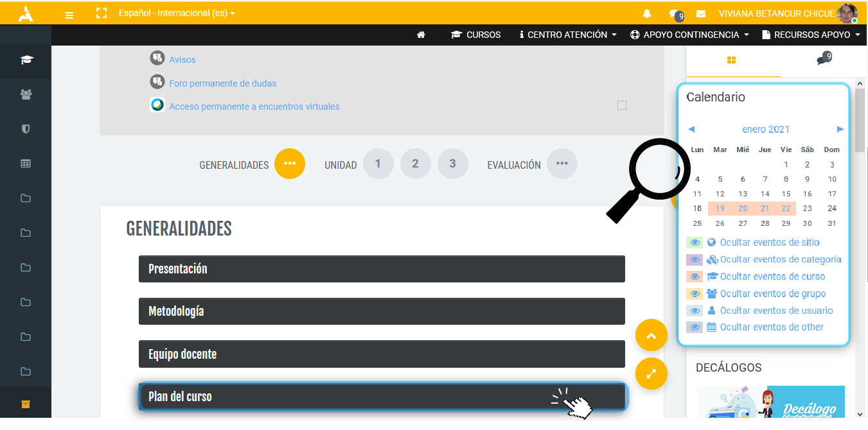Expand the Presentación section bar

pos(382,269)
